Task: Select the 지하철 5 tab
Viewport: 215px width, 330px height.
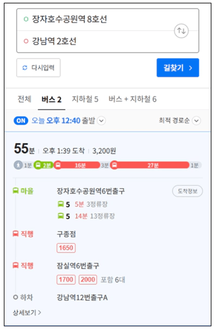Action: coord(85,99)
